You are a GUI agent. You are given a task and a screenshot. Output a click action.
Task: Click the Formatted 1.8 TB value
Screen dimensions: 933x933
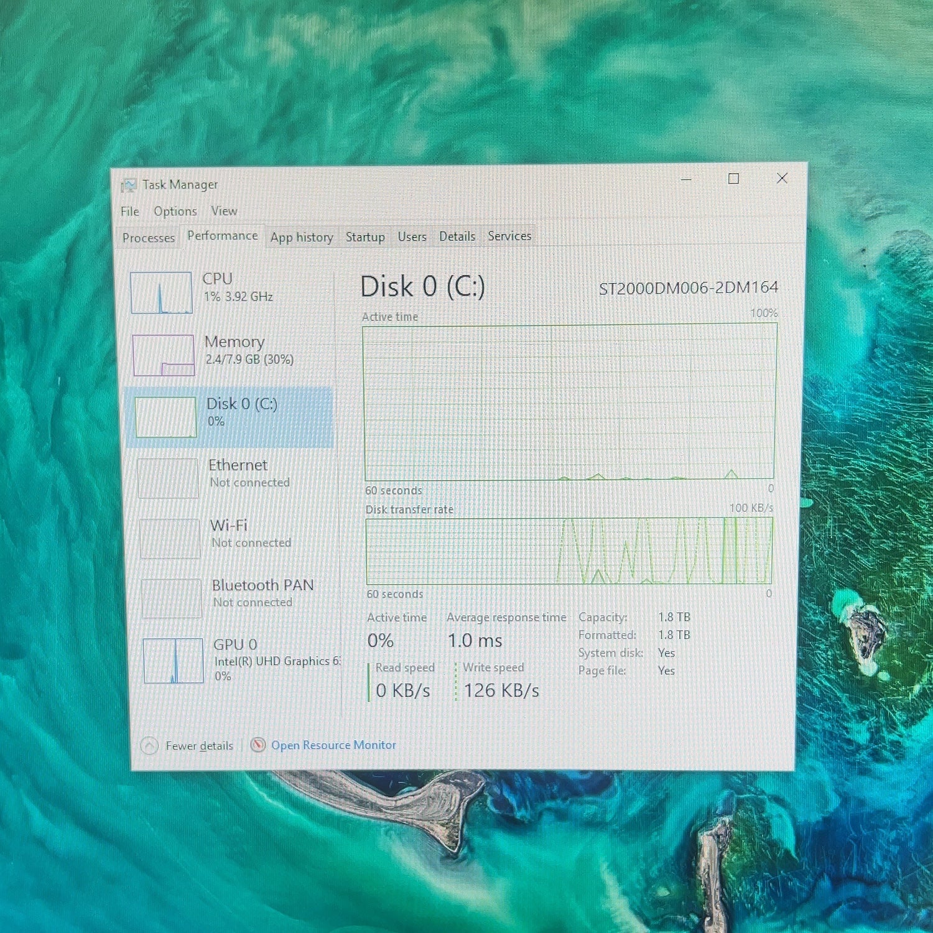[x=674, y=635]
